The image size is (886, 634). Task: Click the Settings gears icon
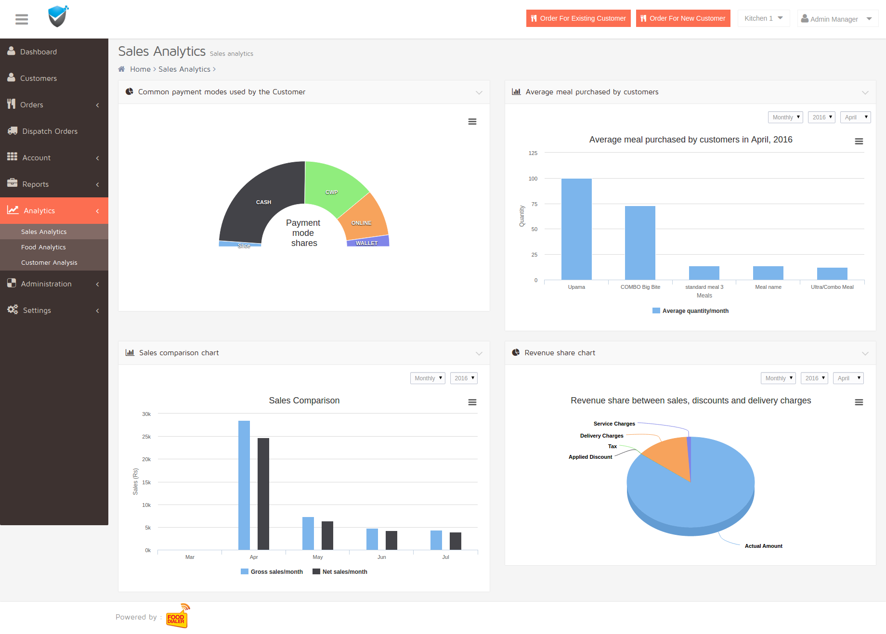coord(13,310)
